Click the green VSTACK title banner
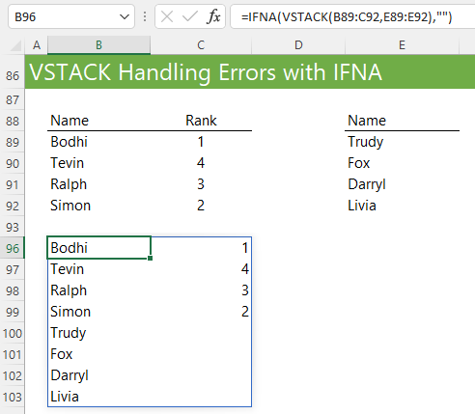 (250, 71)
